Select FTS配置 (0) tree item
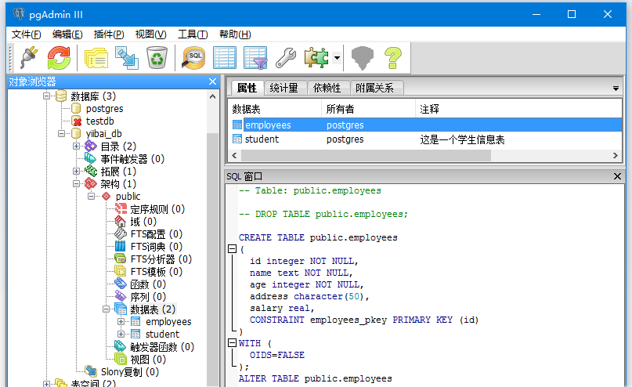 157,234
